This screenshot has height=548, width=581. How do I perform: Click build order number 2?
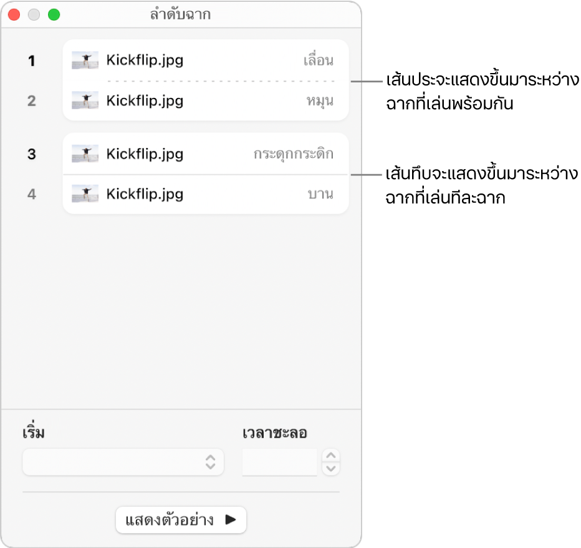[x=31, y=100]
